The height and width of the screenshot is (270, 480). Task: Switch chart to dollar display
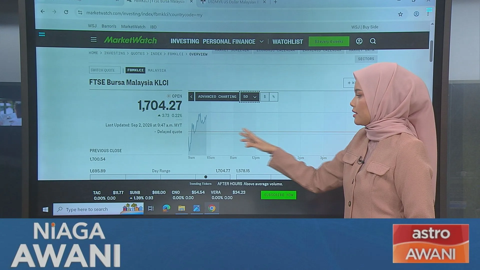(265, 97)
